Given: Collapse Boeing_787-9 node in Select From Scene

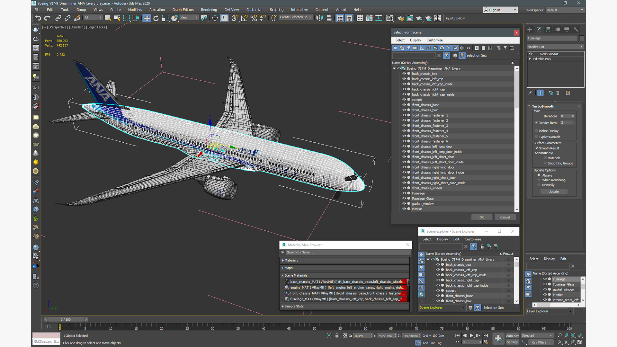Looking at the screenshot, I should (x=394, y=68).
